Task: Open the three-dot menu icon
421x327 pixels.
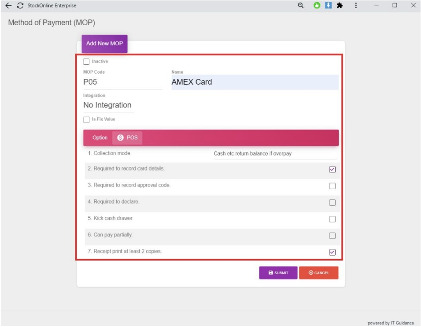Action: pos(356,6)
